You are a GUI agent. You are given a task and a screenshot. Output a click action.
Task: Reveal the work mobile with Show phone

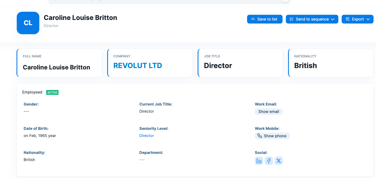[272, 136]
